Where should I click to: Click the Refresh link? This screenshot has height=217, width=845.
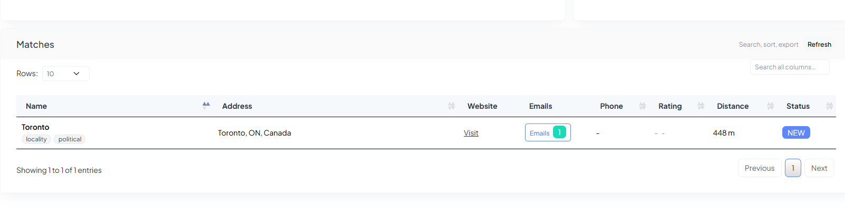(x=819, y=45)
